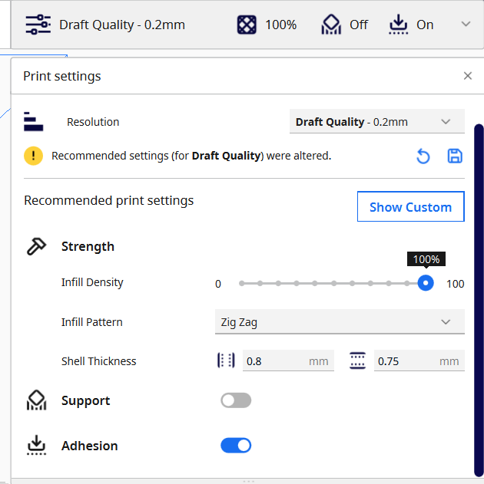Click the Strength hammer icon
The image size is (484, 484).
[36, 246]
